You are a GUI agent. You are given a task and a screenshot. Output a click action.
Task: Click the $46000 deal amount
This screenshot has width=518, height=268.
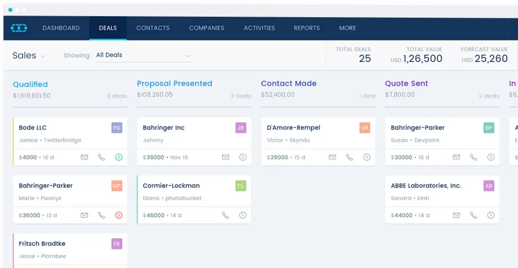(x=154, y=216)
